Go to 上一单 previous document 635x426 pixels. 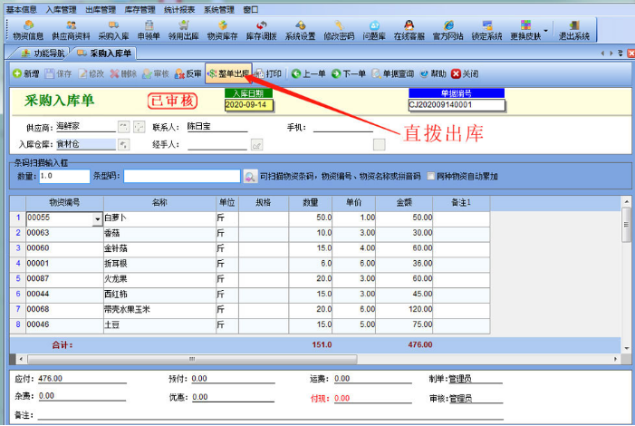tap(309, 73)
